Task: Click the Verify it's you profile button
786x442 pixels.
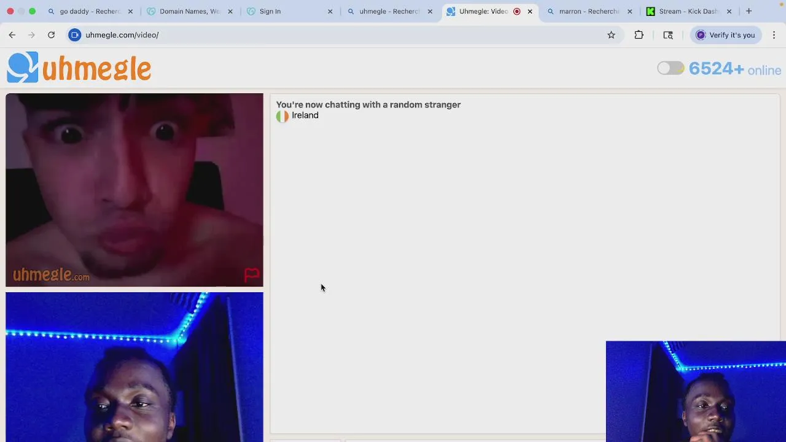Action: click(725, 35)
